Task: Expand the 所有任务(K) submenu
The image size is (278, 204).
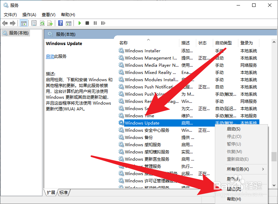Action: (x=241, y=169)
